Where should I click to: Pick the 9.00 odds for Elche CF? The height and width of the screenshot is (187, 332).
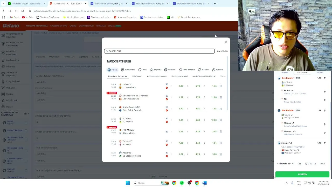coord(181,86)
